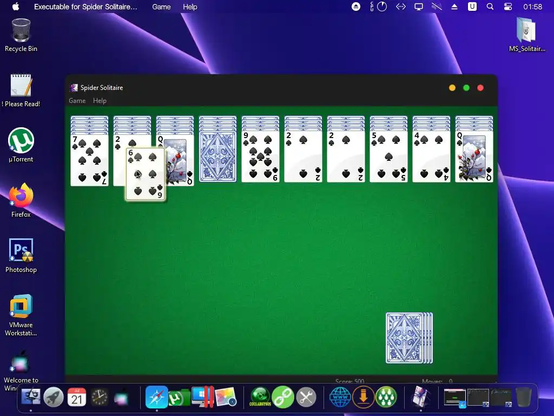Open the WWW globe dock icon

tap(340, 398)
